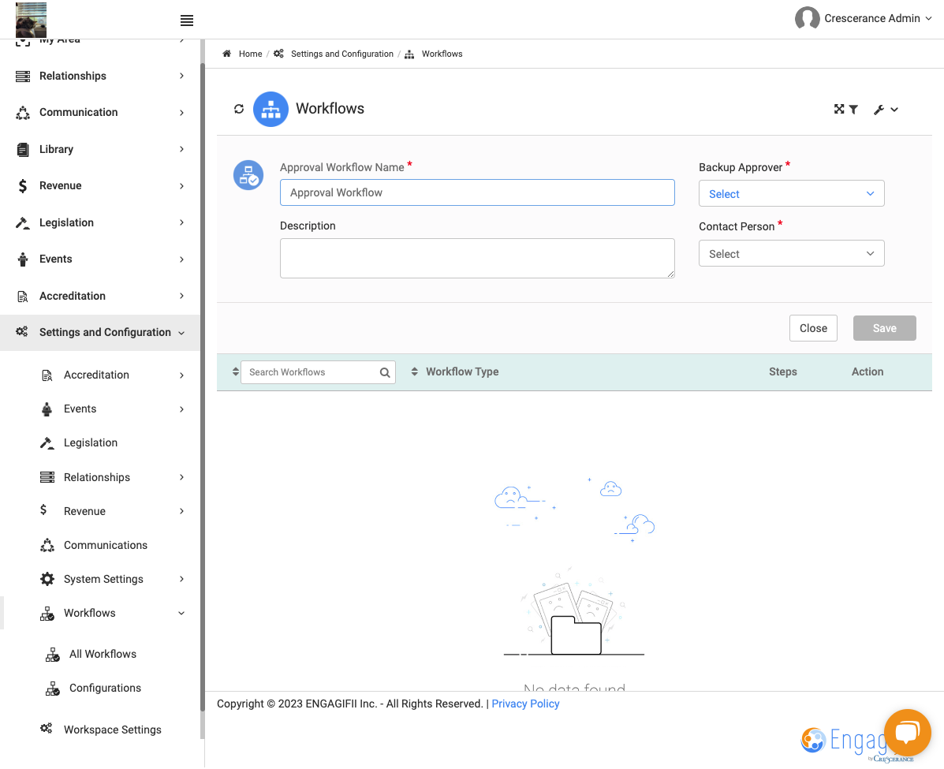
Task: Open the dropdown arrow beside wrench
Action: [x=894, y=110]
